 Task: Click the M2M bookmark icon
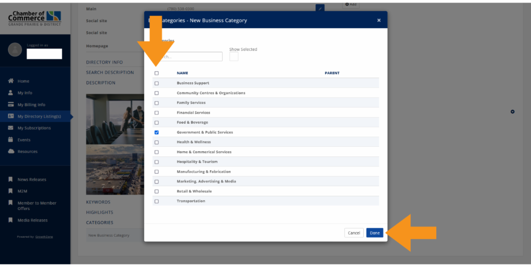pyautogui.click(x=11, y=191)
